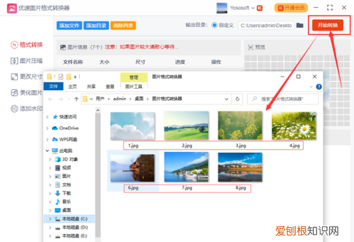Screen dimensions: 354x242
Task: Click the output directory path field
Action: click(x=266, y=25)
